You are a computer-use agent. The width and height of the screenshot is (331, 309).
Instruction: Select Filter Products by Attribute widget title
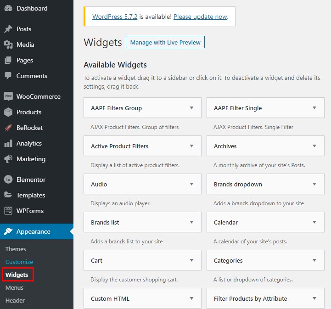pyautogui.click(x=250, y=298)
